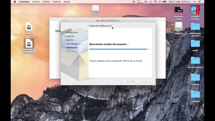
Task: Click the Continuar button
Action: (146, 81)
